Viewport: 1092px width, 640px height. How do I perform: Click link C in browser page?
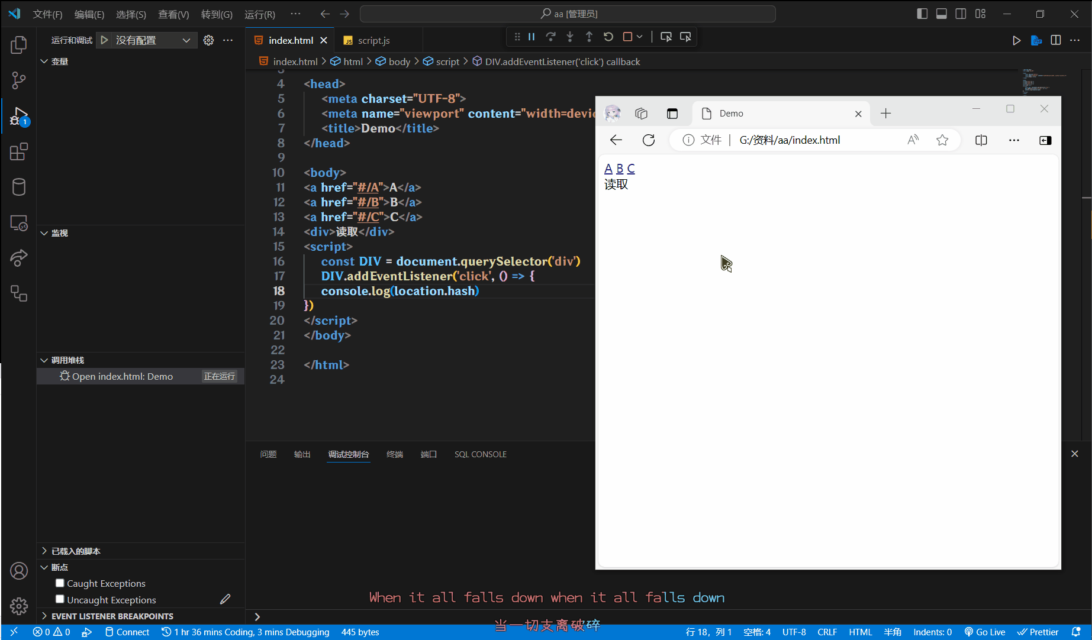point(631,169)
